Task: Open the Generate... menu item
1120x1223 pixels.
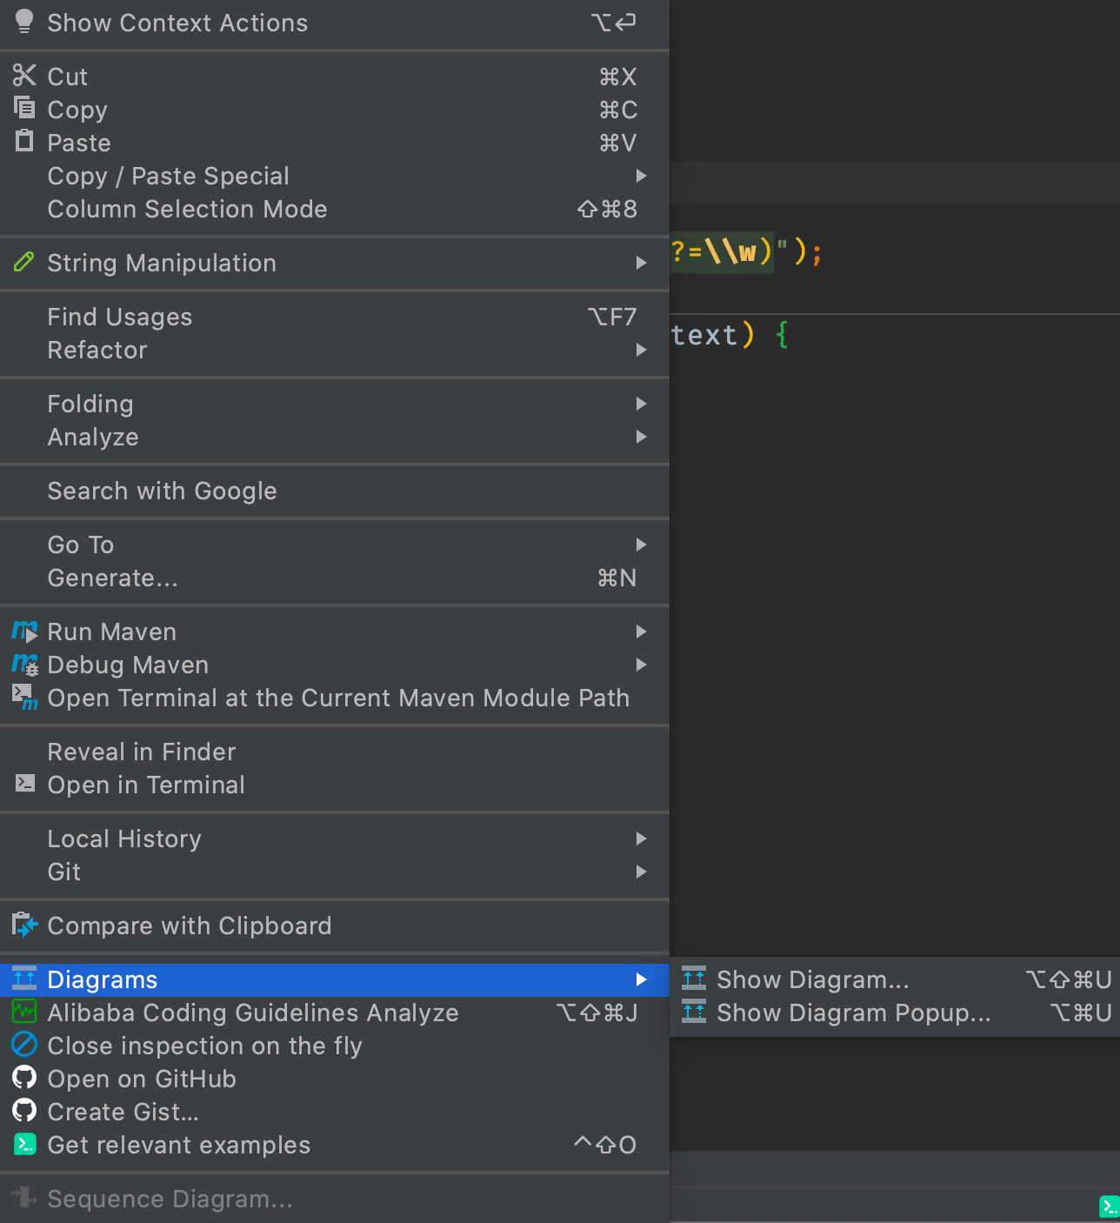Action: [112, 578]
